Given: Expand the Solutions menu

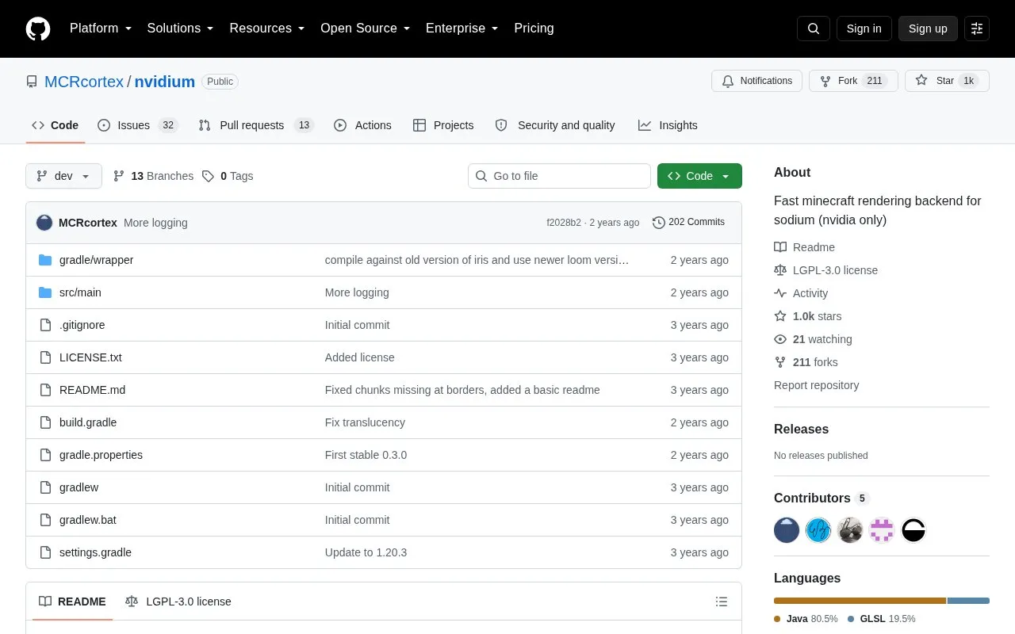Looking at the screenshot, I should [x=180, y=29].
